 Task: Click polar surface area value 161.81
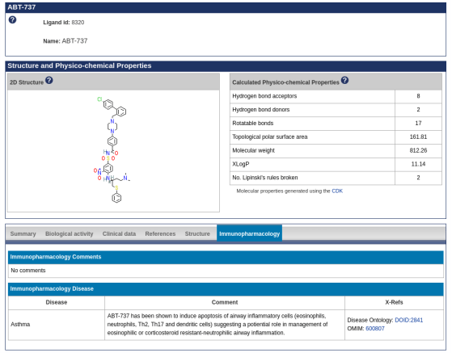418,137
